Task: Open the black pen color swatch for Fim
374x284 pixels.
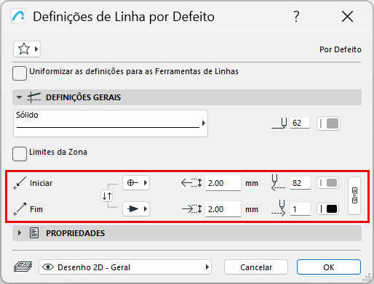Action: point(328,208)
